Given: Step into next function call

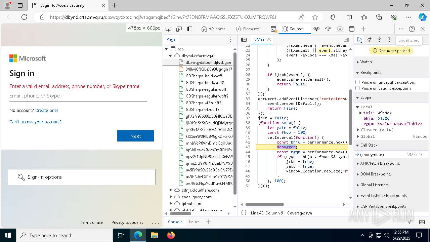Looking at the screenshot, I should [x=379, y=40].
